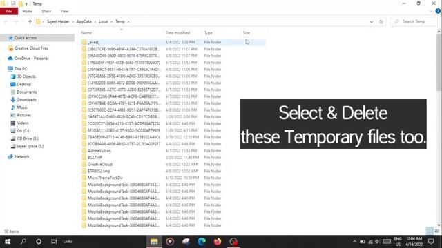Open the File ribbon tab
The height and width of the screenshot is (248, 442).
pos(9,11)
